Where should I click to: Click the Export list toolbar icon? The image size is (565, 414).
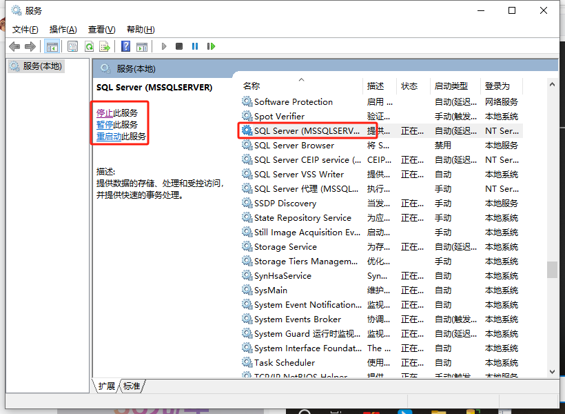coord(105,46)
